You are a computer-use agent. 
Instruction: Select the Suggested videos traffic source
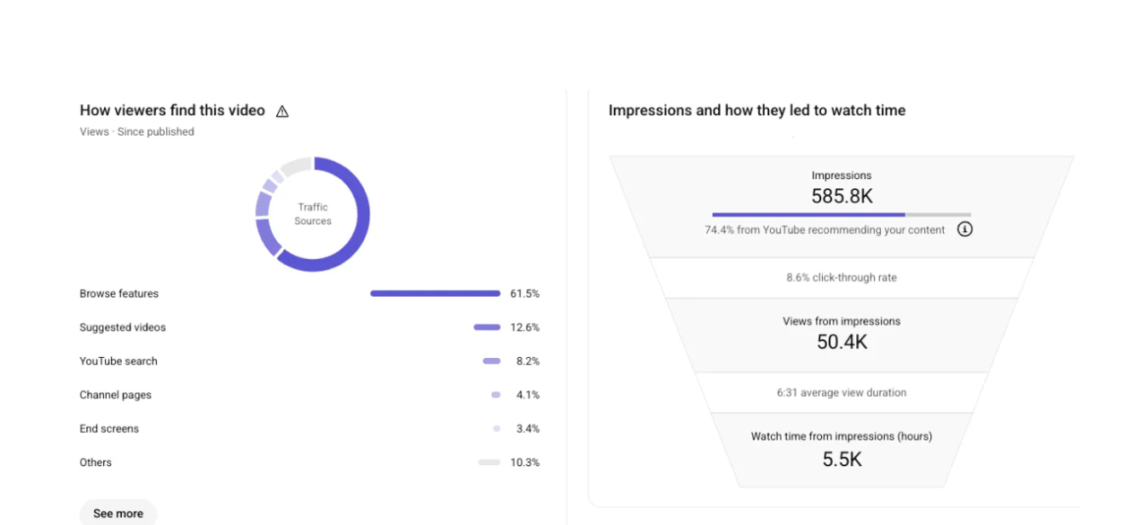[x=123, y=327]
